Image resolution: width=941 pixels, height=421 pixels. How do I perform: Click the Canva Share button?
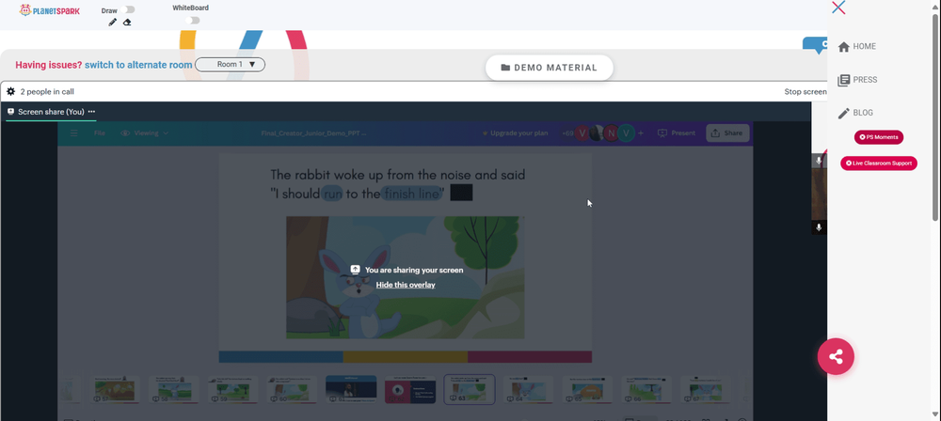[x=727, y=133]
